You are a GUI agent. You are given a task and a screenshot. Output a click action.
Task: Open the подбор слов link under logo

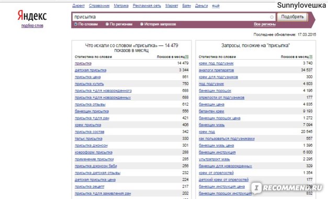click(32, 26)
